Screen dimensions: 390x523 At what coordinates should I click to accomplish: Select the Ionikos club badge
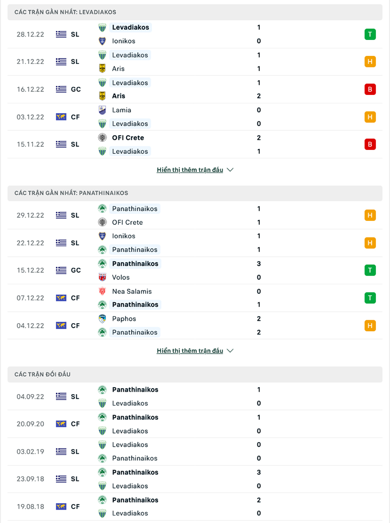pos(103,41)
